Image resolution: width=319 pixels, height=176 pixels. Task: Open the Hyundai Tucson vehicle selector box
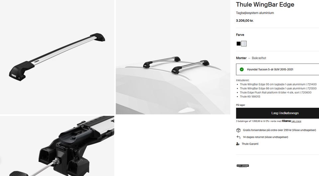pyautogui.click(x=277, y=70)
